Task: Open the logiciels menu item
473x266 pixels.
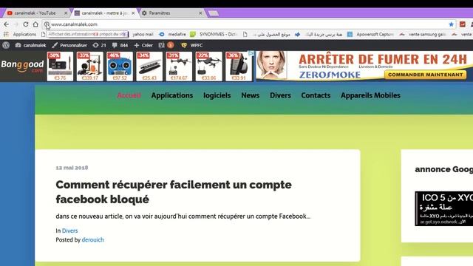Action: click(217, 95)
